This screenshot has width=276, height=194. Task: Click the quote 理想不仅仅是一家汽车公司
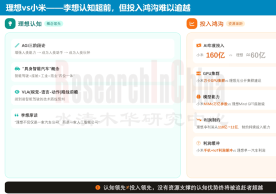click(37, 122)
